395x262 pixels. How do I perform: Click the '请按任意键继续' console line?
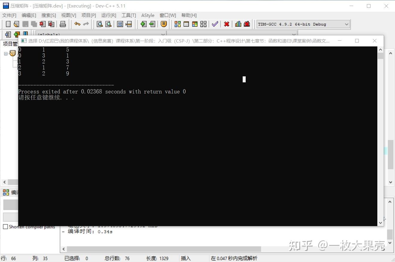coord(46,98)
